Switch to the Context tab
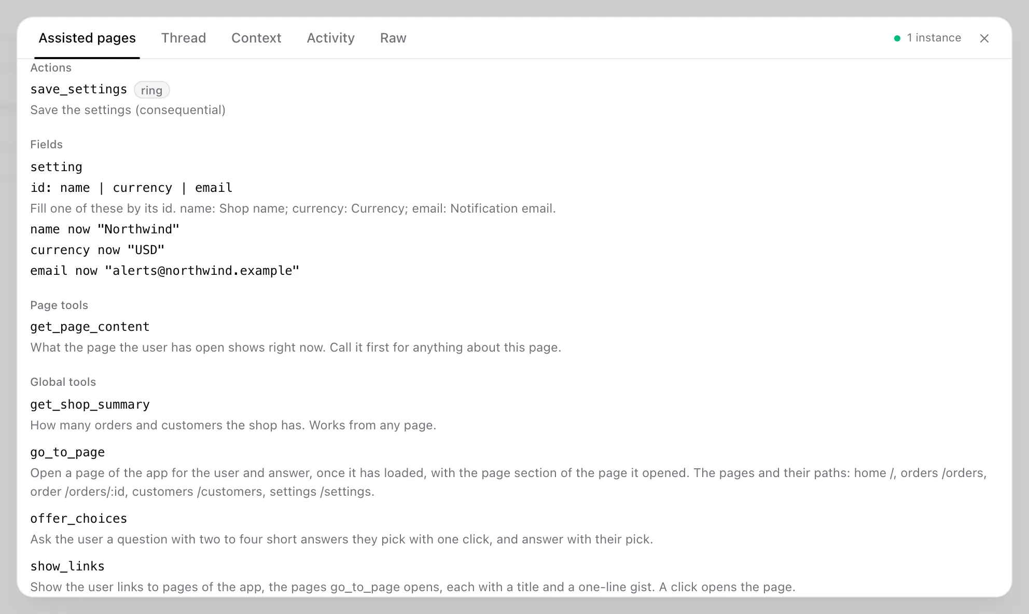The height and width of the screenshot is (614, 1029). coord(256,38)
